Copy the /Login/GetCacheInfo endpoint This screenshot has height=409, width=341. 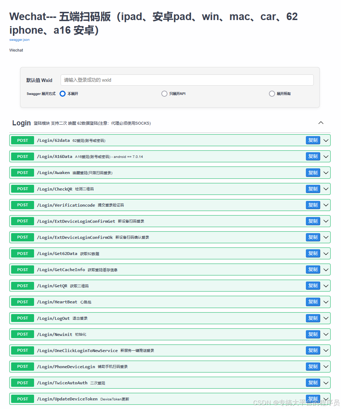[313, 270]
